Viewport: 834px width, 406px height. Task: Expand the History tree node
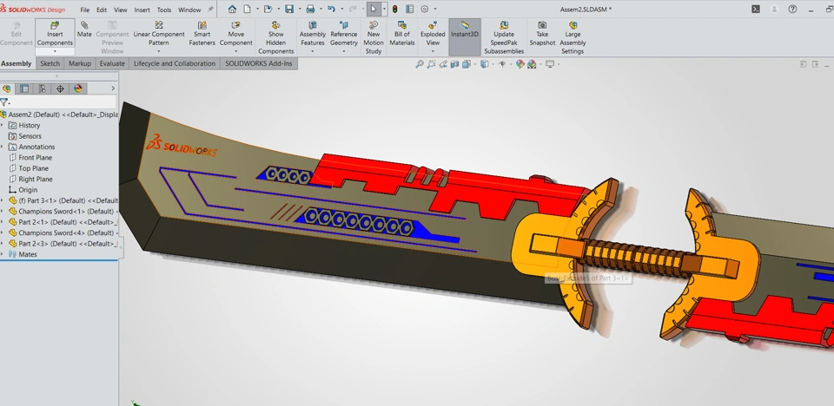[x=2, y=126]
